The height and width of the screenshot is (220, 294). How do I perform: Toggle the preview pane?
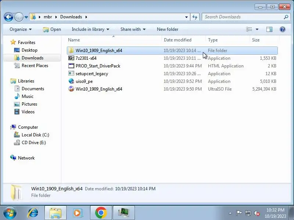point(269,29)
